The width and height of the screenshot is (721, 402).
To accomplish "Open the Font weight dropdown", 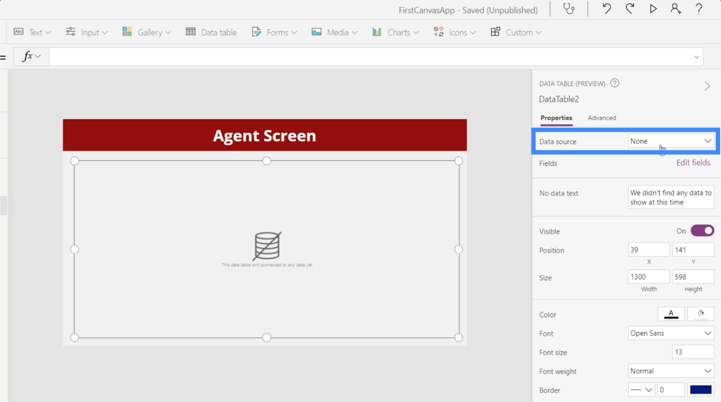I will pyautogui.click(x=671, y=371).
